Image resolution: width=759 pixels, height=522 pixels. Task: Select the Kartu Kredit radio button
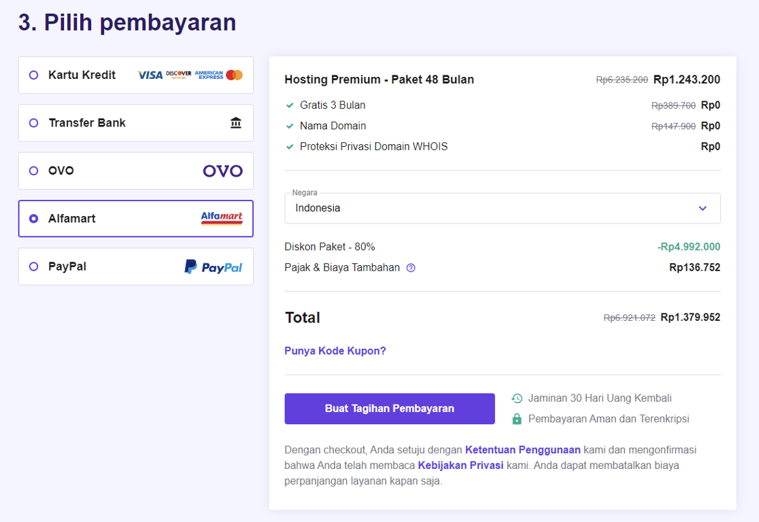pos(33,75)
